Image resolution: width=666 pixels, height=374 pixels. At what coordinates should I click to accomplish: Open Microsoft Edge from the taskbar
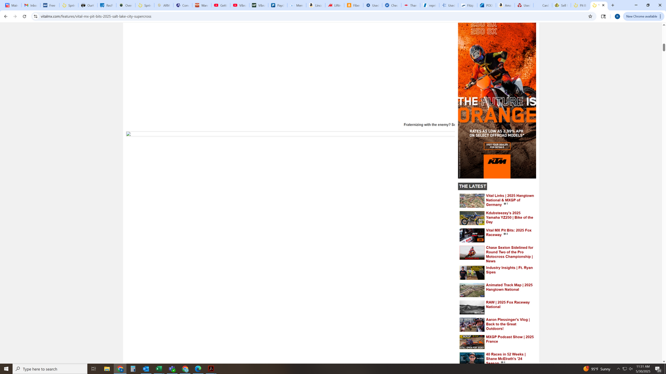pyautogui.click(x=198, y=369)
